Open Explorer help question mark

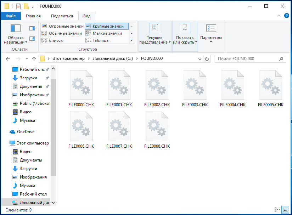[287, 16]
